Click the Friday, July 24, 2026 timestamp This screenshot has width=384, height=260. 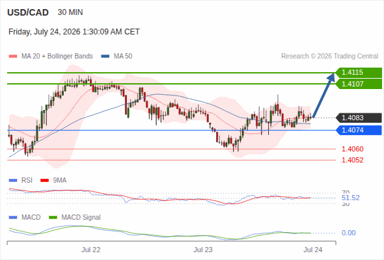coord(74,32)
